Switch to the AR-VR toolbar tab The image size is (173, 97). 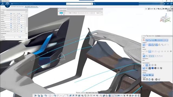90,93
